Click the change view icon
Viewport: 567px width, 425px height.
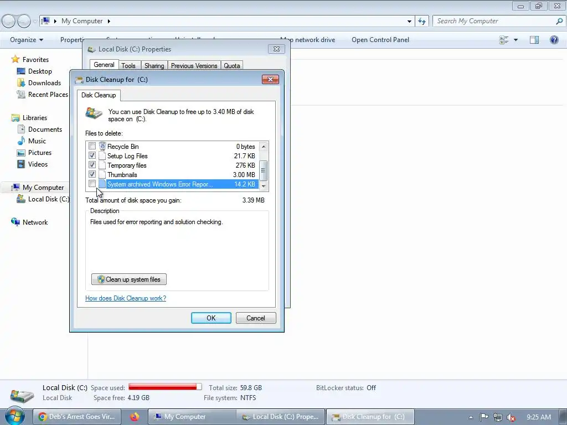[x=504, y=40]
